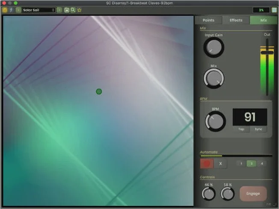Click the Engage button
The width and height of the screenshot is (279, 209).
253,194
